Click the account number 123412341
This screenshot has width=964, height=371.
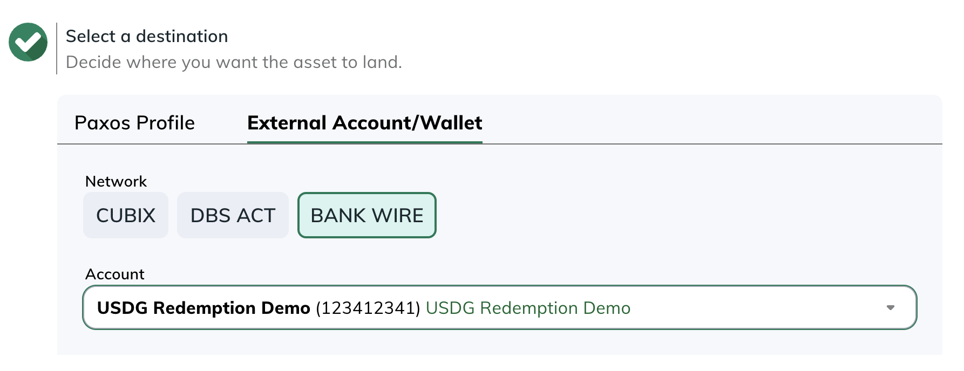pyautogui.click(x=368, y=308)
